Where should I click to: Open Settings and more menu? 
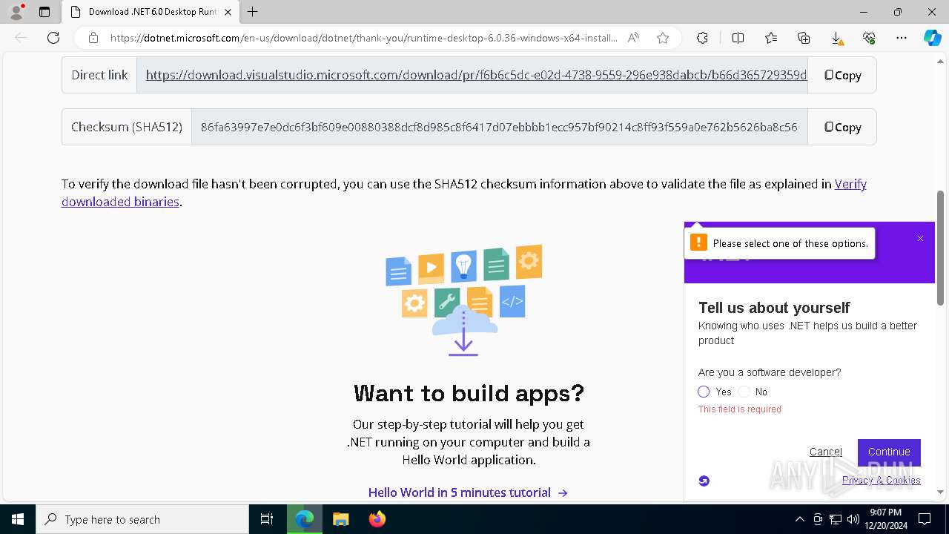click(x=902, y=38)
